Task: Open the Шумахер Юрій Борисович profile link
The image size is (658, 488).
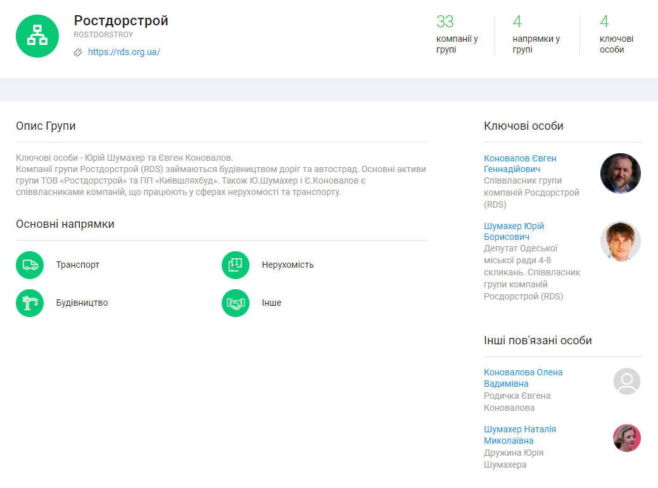Action: pyautogui.click(x=514, y=232)
